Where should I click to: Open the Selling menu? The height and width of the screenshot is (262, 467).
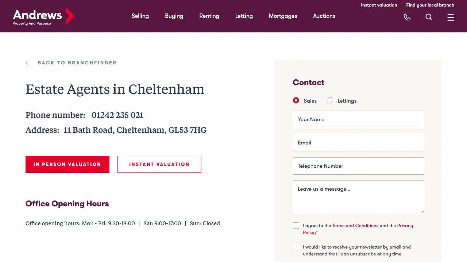coord(140,16)
